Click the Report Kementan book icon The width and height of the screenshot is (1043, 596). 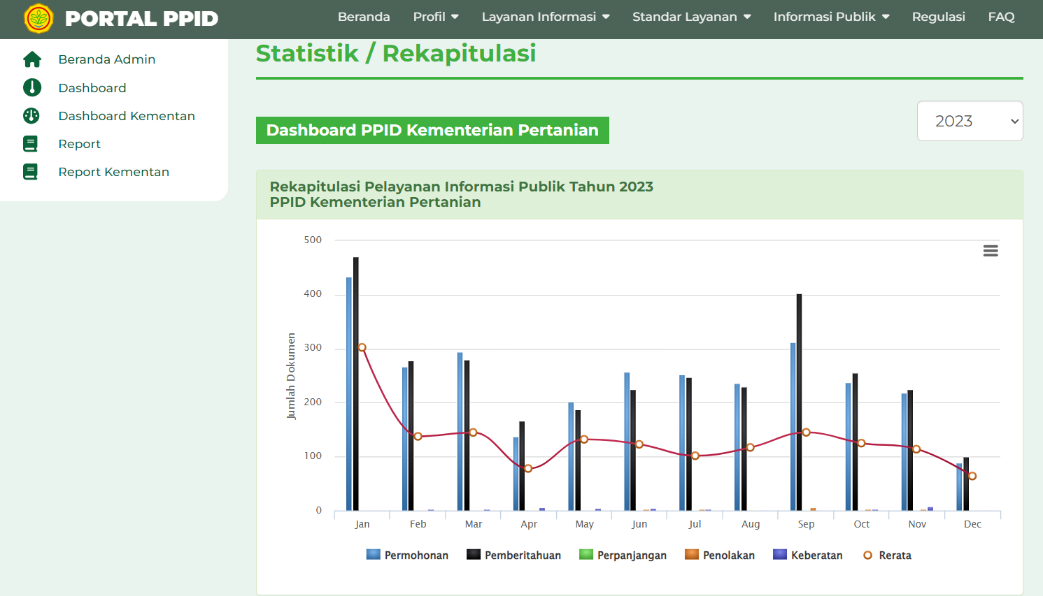[31, 172]
